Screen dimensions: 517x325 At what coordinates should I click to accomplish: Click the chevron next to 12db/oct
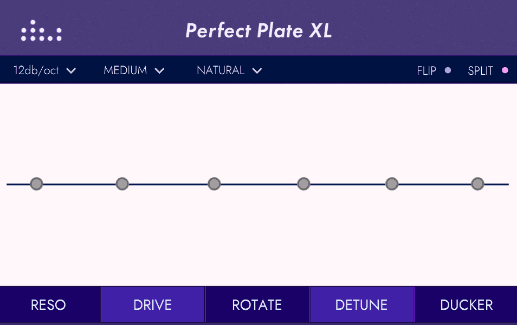click(x=71, y=70)
